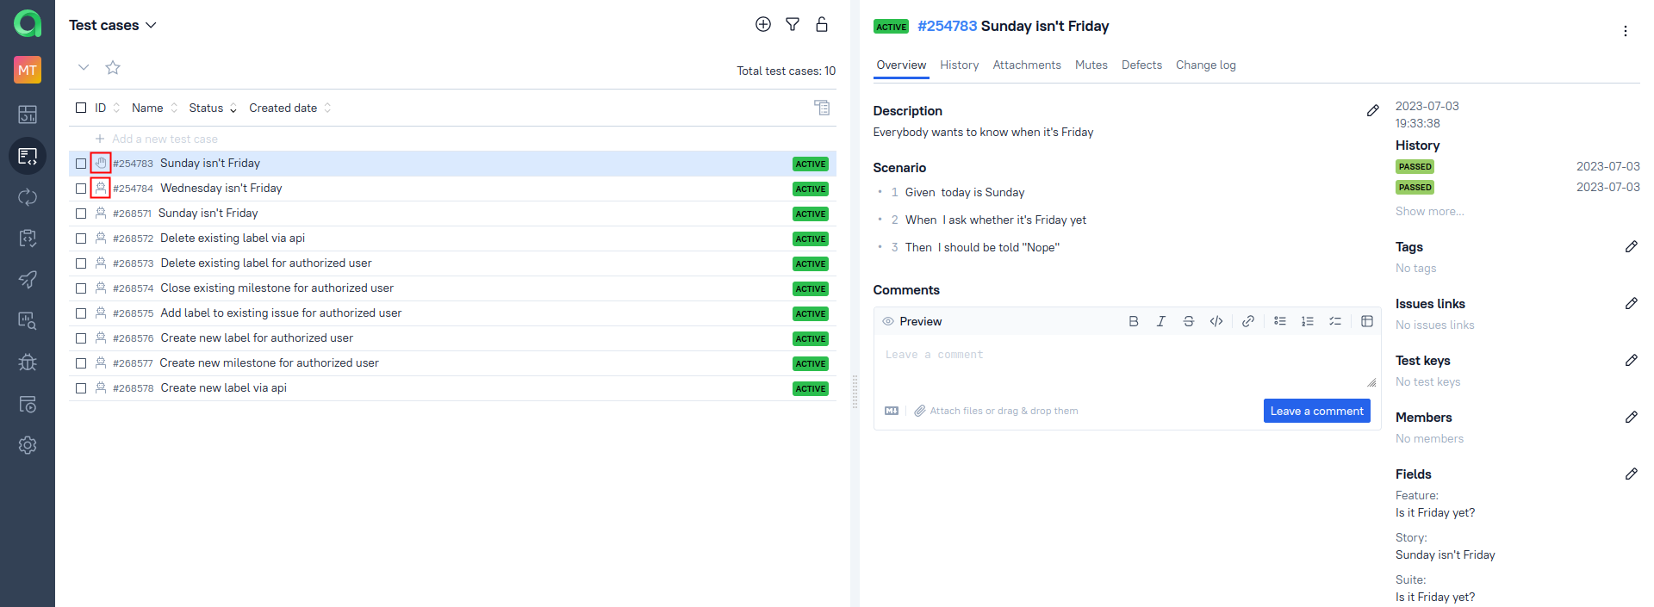Click the star favorites icon
Screen dimensions: 1654x607
pos(113,67)
